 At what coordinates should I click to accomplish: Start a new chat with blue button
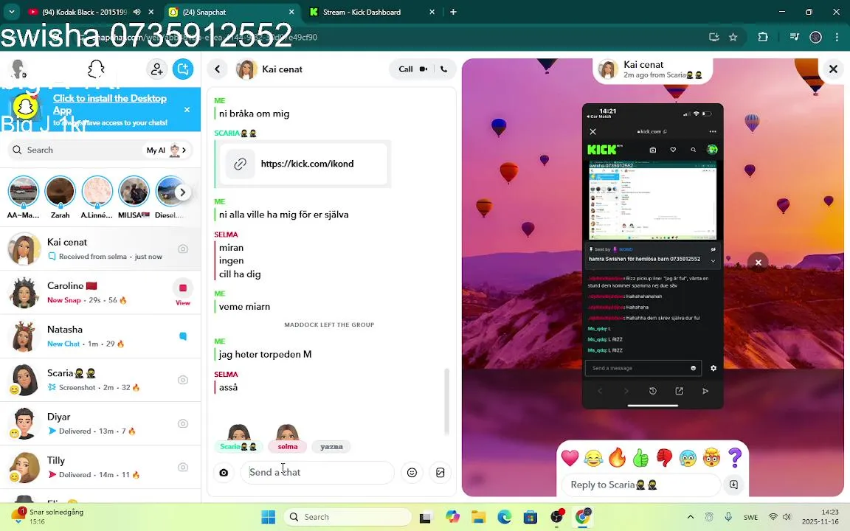(x=183, y=69)
